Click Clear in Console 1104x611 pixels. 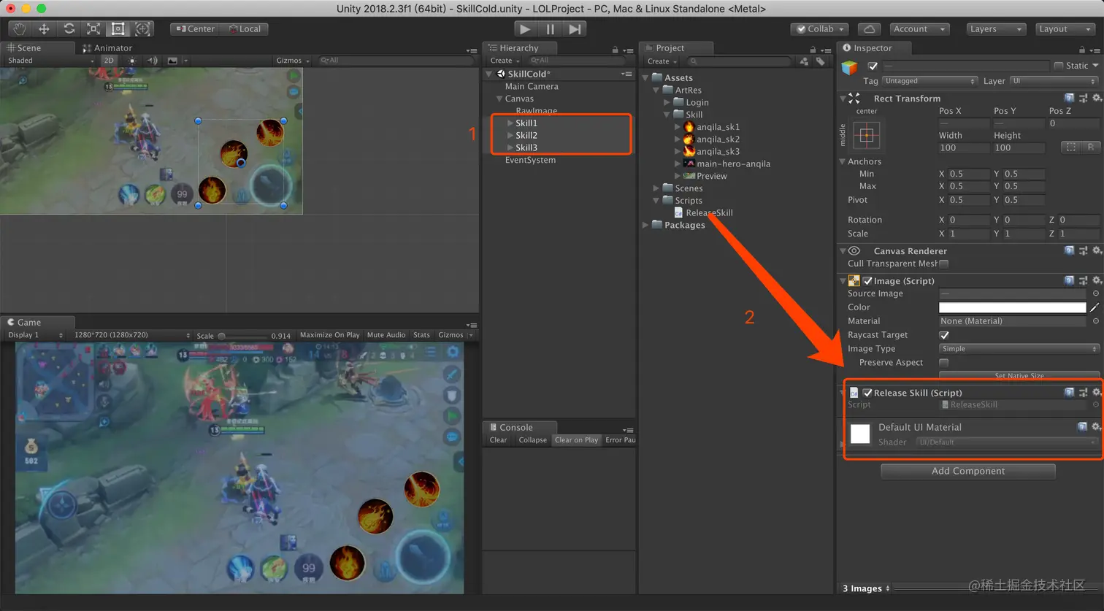tap(498, 440)
